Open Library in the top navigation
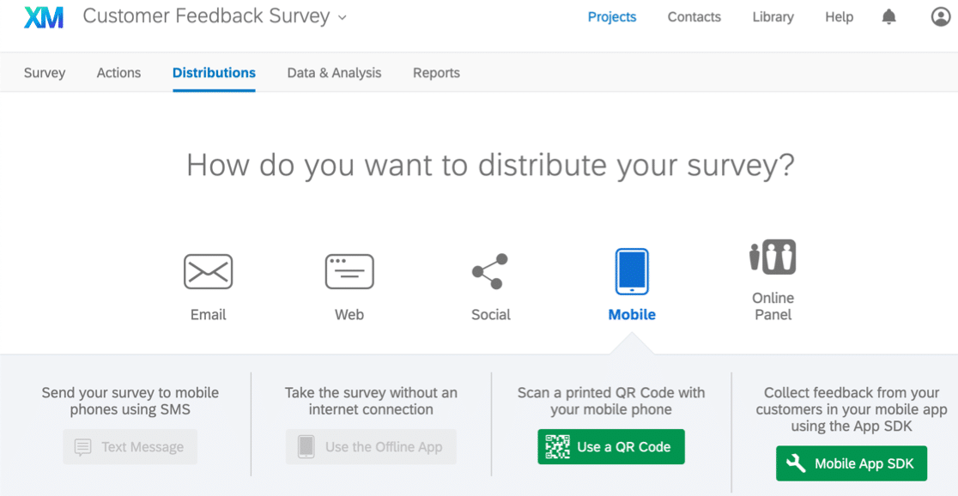 (773, 17)
